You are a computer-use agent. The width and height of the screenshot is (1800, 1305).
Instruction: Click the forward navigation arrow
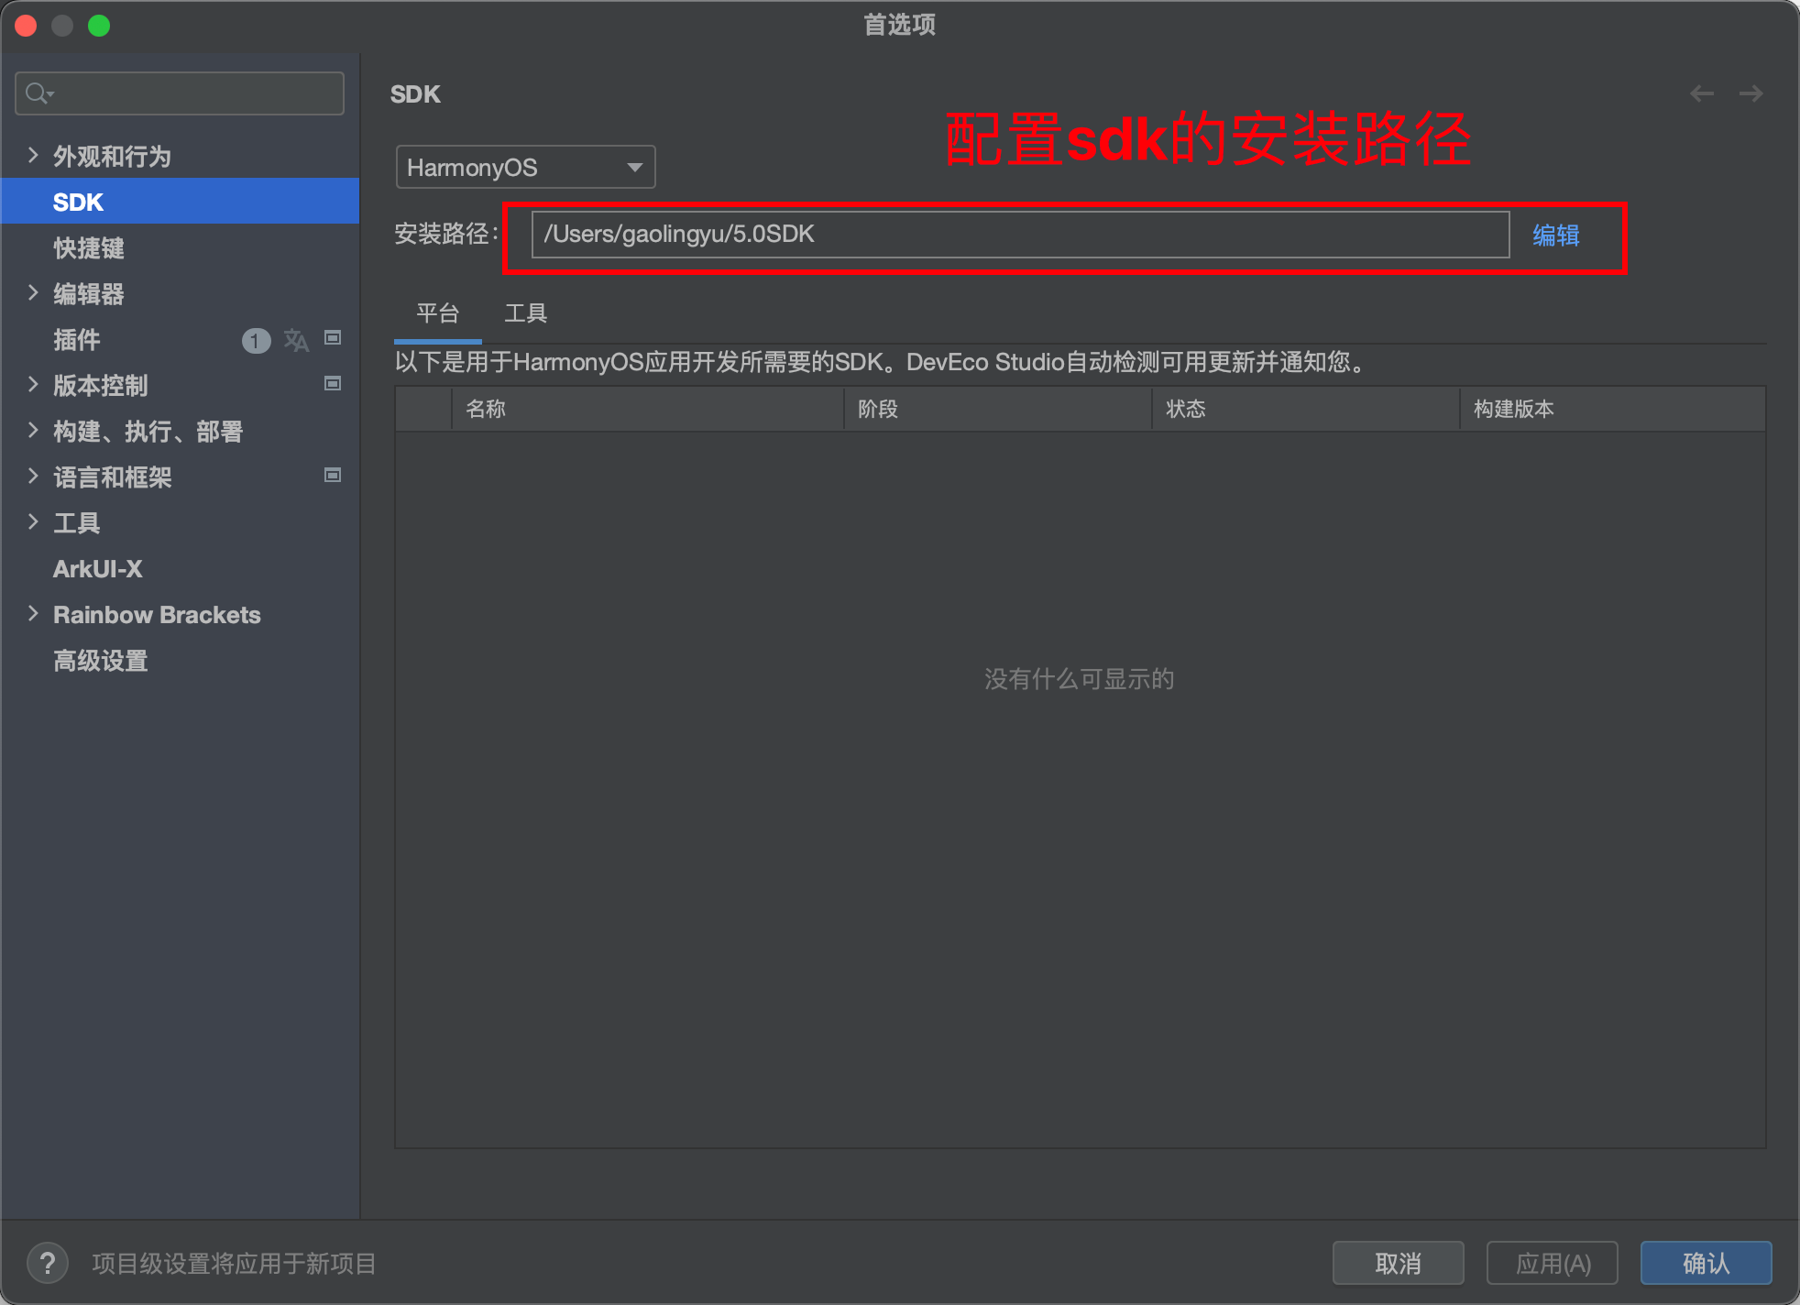coord(1751,93)
